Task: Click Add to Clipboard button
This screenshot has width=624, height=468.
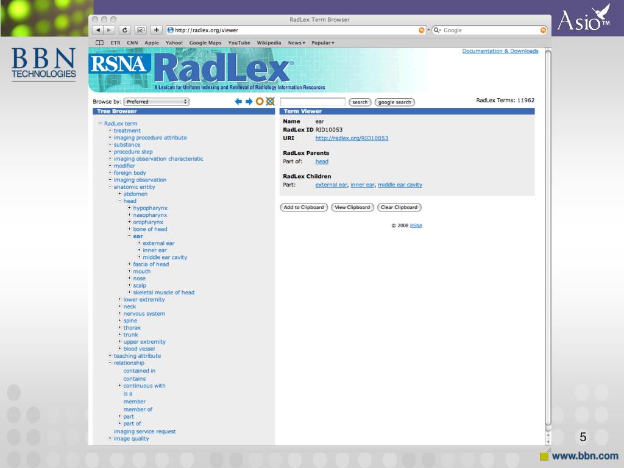Action: [303, 207]
